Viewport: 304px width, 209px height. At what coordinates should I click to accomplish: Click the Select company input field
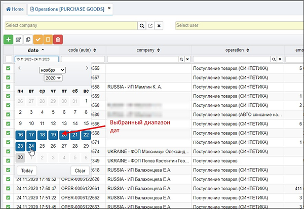point(71,26)
